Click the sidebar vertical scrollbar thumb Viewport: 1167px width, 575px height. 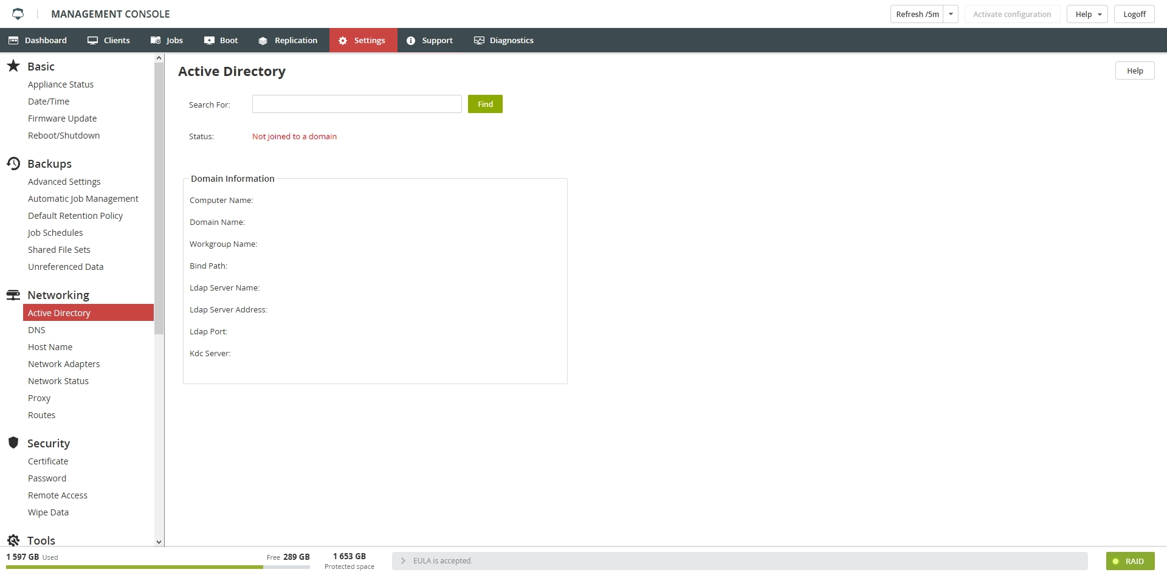click(x=159, y=198)
